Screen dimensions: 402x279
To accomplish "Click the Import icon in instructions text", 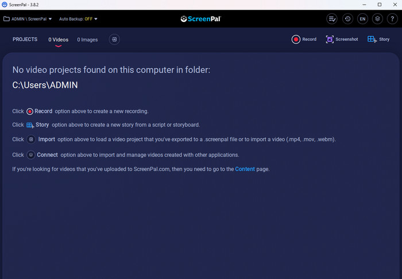I will (x=31, y=139).
